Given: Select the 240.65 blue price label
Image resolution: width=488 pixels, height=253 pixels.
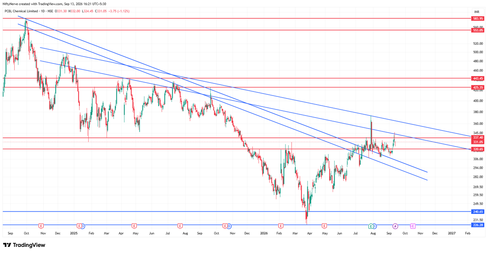Looking at the screenshot, I should [478, 212].
